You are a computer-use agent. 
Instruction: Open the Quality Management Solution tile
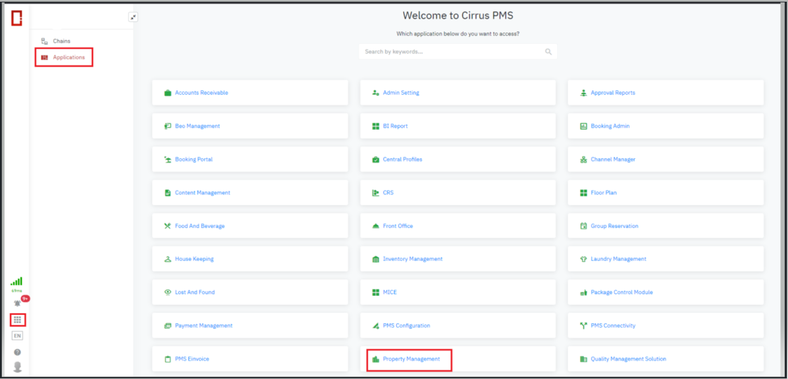(628, 359)
